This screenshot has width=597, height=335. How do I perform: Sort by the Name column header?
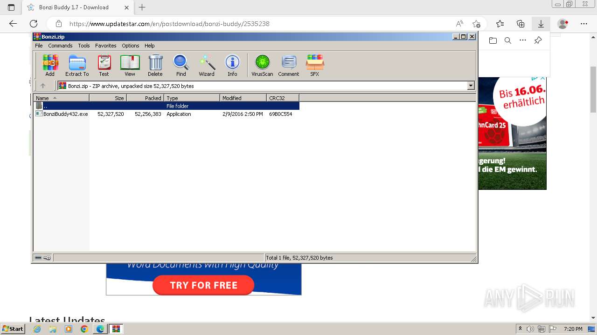coord(61,98)
